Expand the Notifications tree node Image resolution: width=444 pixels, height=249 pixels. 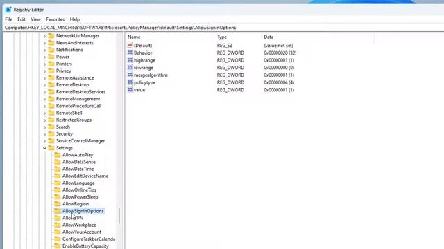click(x=44, y=50)
